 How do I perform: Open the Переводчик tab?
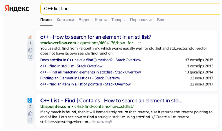click(x=141, y=20)
